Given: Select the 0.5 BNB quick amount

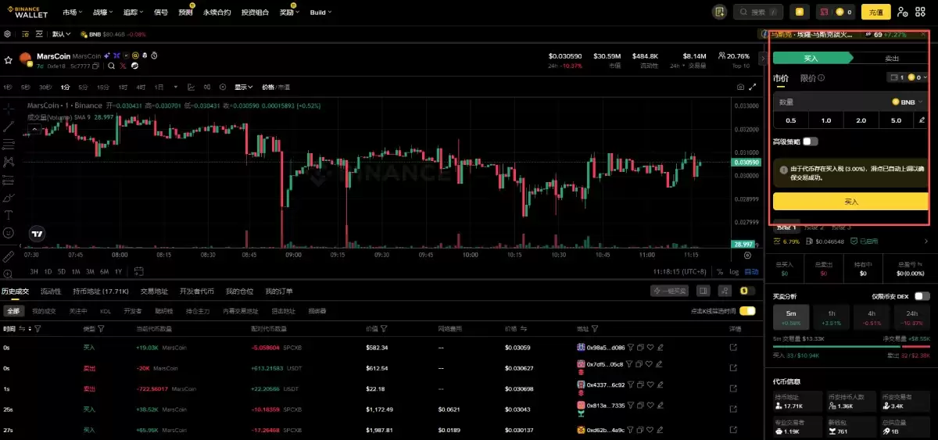Looking at the screenshot, I should [x=790, y=120].
